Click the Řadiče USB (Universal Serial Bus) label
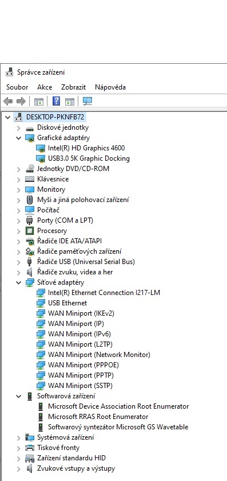The width and height of the screenshot is (227, 481). pos(86,262)
